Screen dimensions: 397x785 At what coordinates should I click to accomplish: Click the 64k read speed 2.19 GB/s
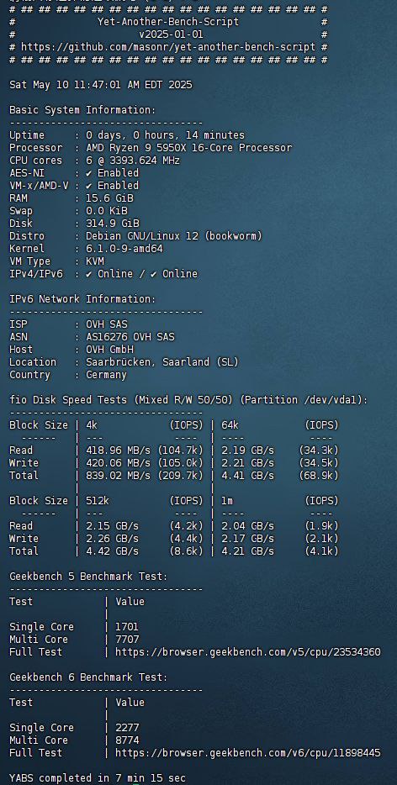tap(247, 450)
